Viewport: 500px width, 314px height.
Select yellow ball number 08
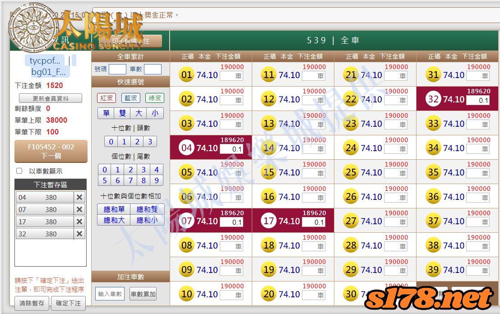click(x=186, y=245)
